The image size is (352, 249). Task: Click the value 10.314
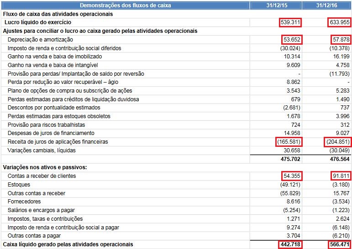292,57
